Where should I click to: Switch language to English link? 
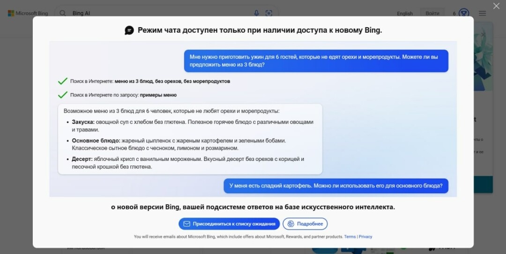click(x=405, y=14)
